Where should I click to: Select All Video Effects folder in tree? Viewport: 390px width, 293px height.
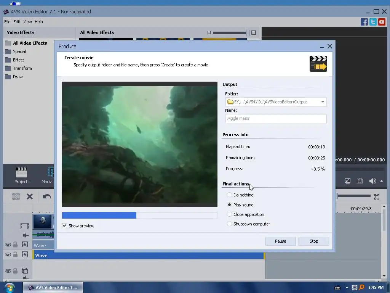[26, 43]
